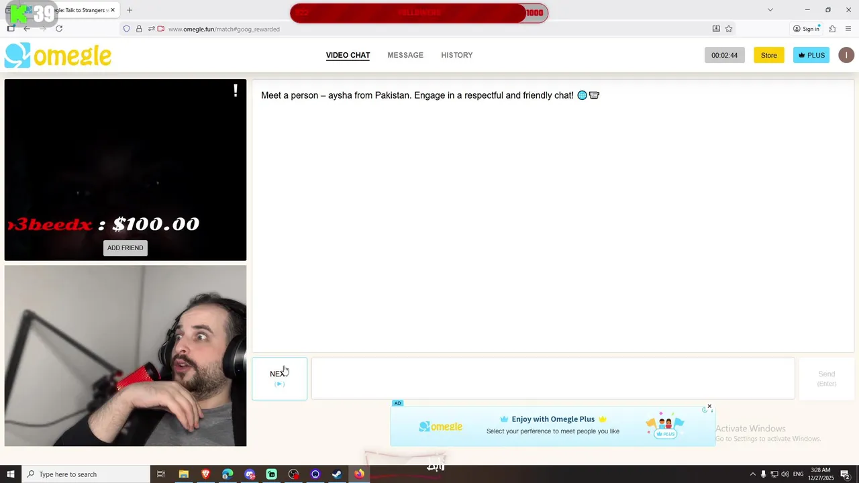Click the 00:02:44 timer button

tap(724, 55)
